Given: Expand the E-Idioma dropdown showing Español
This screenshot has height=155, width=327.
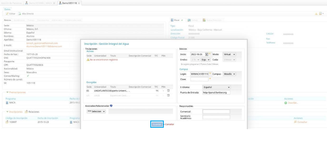Looking at the screenshot, I should (x=216, y=87).
